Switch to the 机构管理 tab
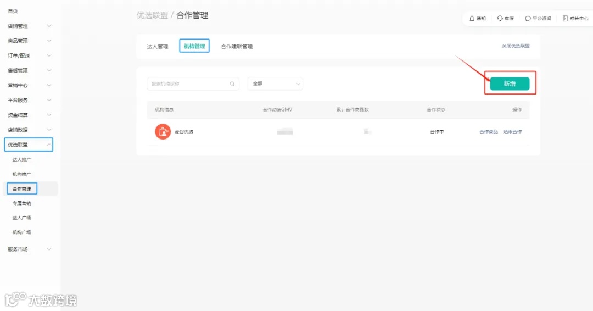The width and height of the screenshot is (593, 311). [194, 46]
